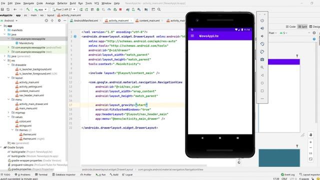Click the Search Everywhere magnifier icon
The image size is (320, 180).
point(159,9)
